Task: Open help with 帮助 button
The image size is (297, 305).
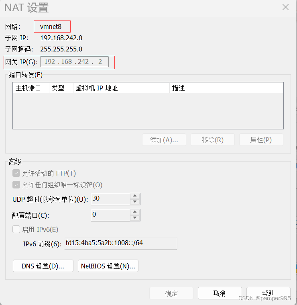Action: click(268, 293)
